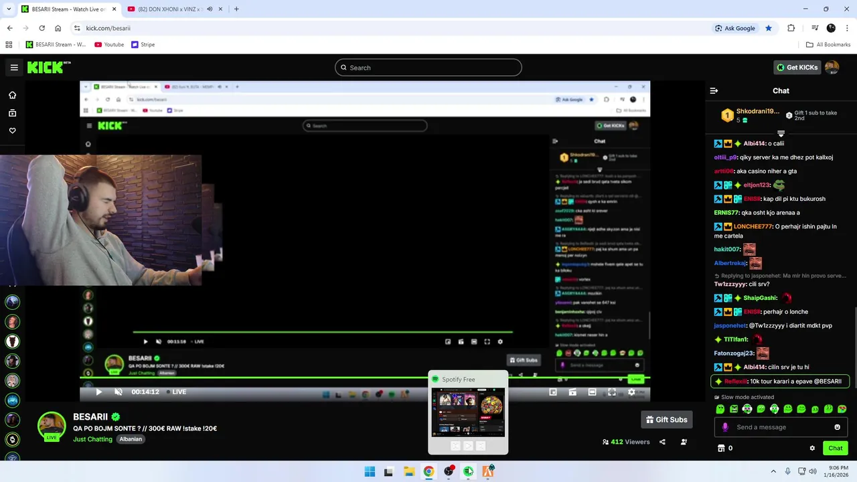Mute the DON XHONI tab audio
Screen dimensions: 857x482
click(210, 9)
